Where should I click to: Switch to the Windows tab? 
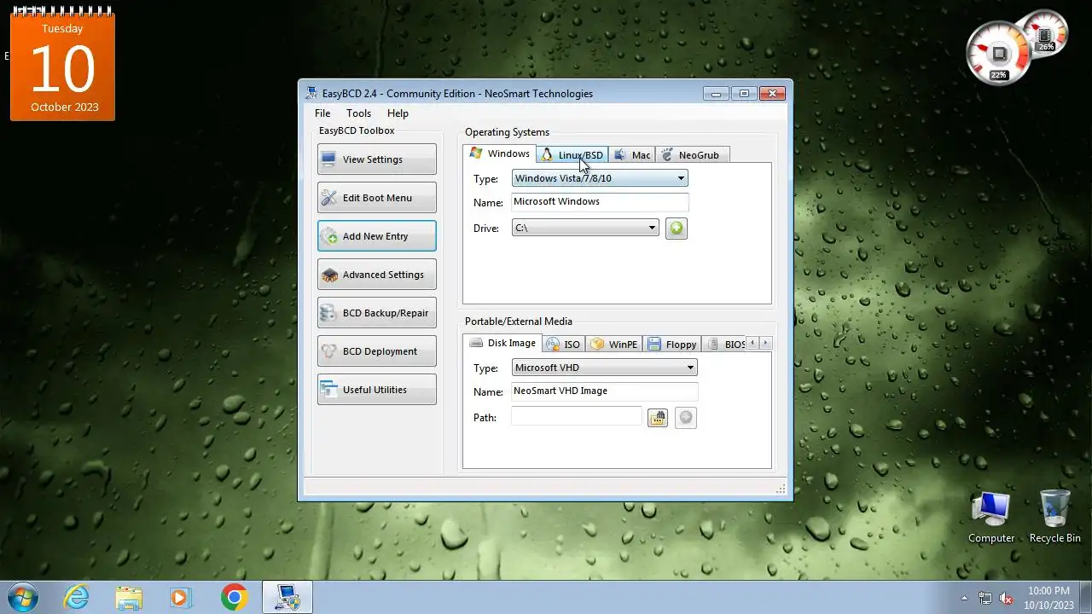(x=500, y=153)
